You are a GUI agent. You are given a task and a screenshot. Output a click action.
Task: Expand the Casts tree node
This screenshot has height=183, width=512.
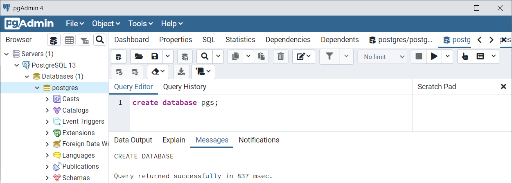point(47,99)
